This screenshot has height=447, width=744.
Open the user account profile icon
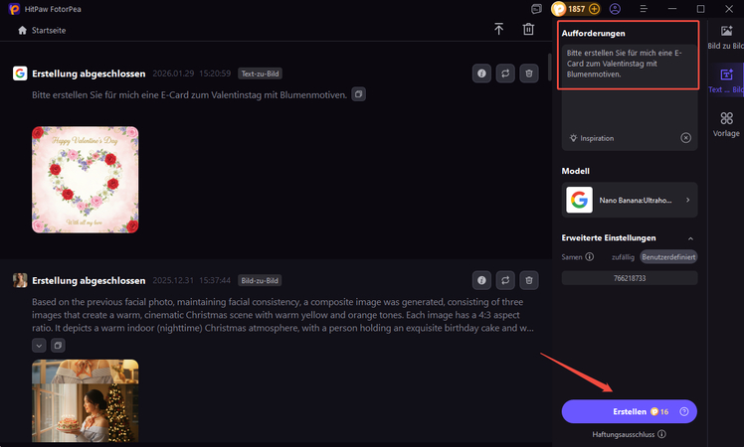click(616, 9)
